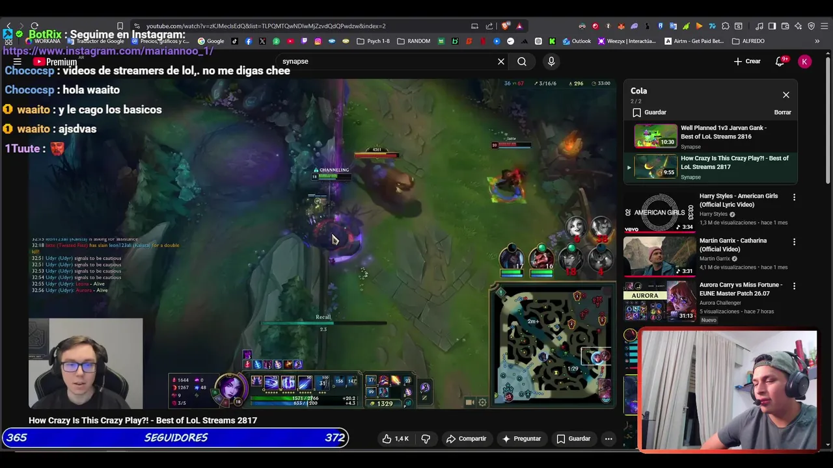The width and height of the screenshot is (833, 468).
Task: Open the Brave Rewards triangle icon
Action: pos(519,26)
